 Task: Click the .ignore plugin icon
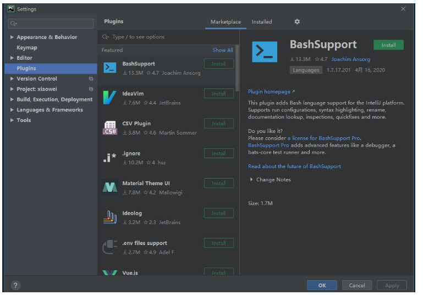point(110,157)
